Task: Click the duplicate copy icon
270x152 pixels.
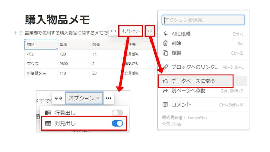Action: (165, 53)
